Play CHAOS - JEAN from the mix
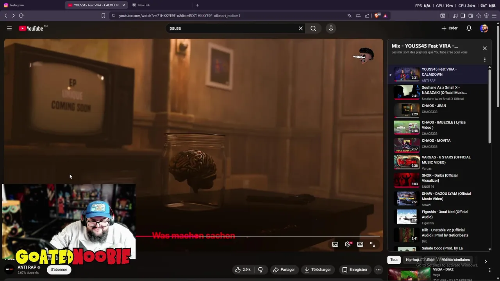The image size is (500, 281). tap(438, 110)
